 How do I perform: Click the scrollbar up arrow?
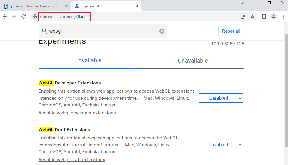click(x=287, y=24)
